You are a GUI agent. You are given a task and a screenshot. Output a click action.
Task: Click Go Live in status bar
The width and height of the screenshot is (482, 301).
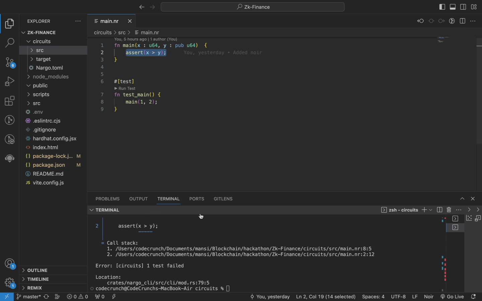pyautogui.click(x=452, y=297)
